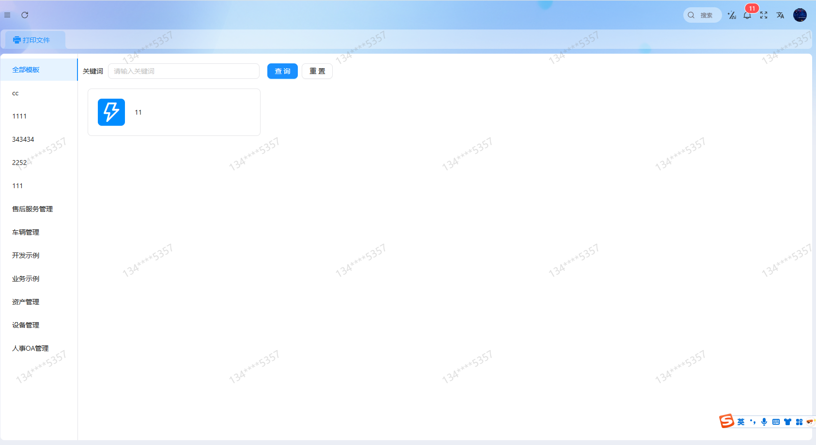This screenshot has width=816, height=445.
Task: Select the 人事OA管理 category
Action: point(39,348)
